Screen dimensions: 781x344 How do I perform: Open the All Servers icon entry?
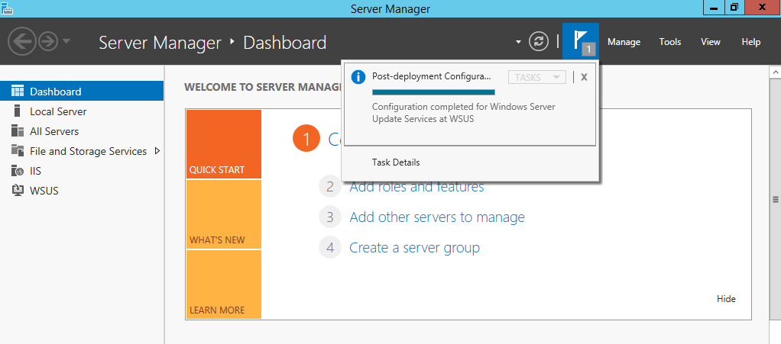pyautogui.click(x=18, y=131)
